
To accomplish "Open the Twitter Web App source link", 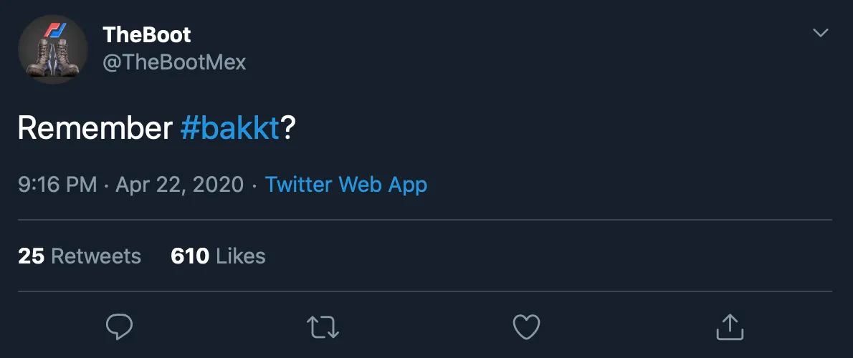I will coord(346,185).
